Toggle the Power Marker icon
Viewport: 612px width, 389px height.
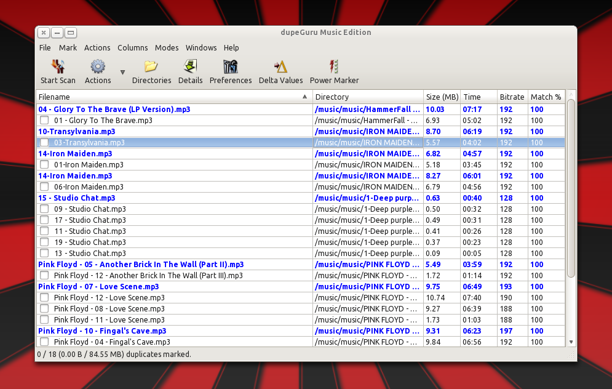point(334,66)
